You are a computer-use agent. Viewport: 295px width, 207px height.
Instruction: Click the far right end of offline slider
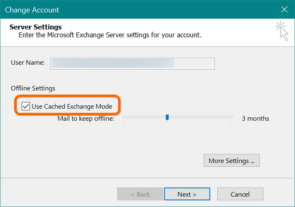(x=232, y=118)
